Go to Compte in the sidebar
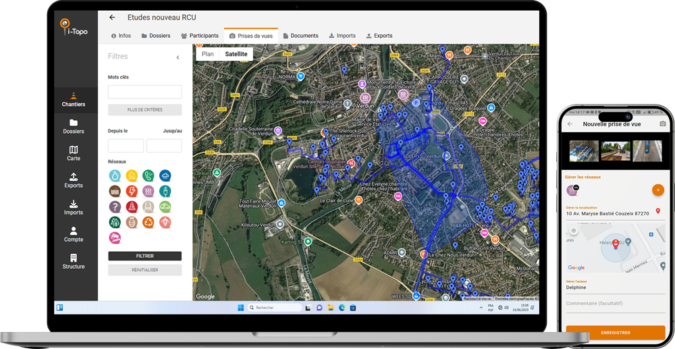The image size is (675, 349). tap(74, 234)
